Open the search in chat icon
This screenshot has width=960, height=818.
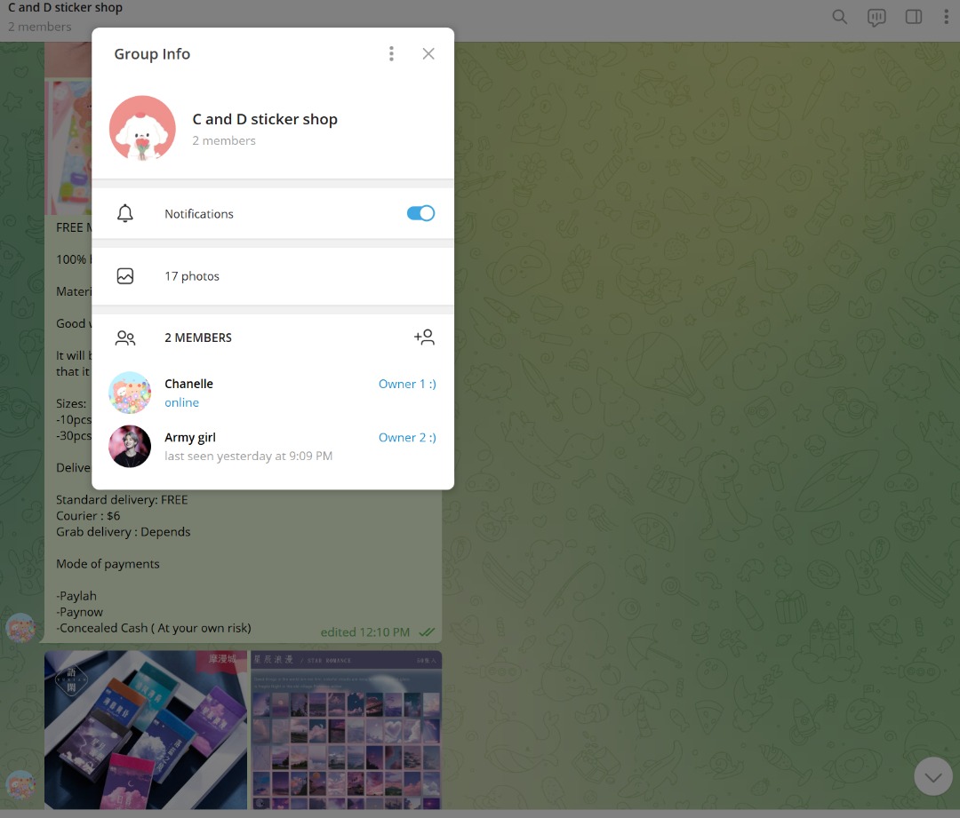click(839, 17)
